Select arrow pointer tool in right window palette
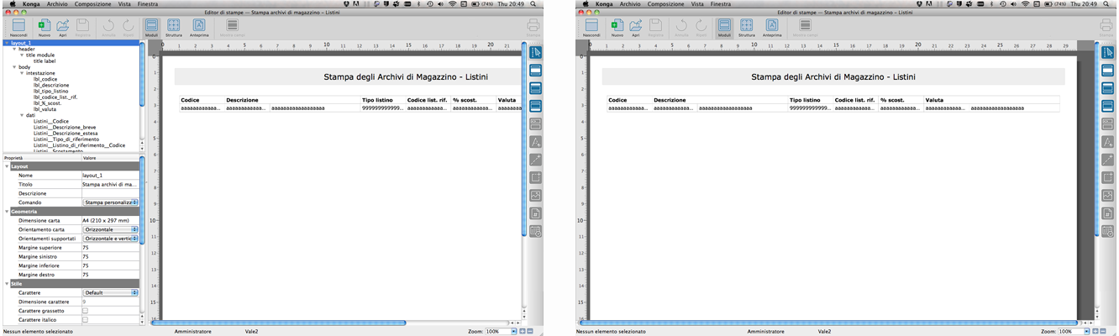 point(1108,53)
